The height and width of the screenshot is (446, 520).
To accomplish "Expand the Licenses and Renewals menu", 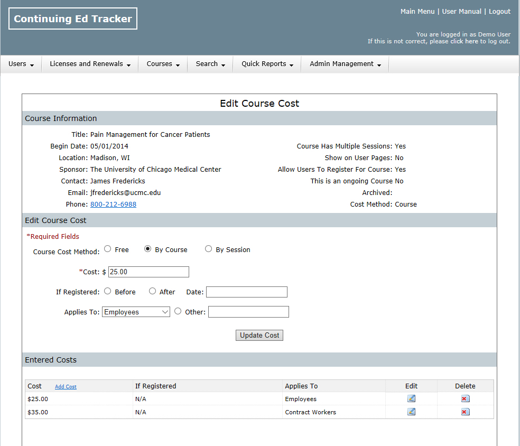I will [90, 64].
